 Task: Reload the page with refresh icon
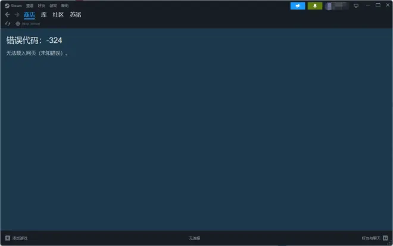(x=8, y=24)
